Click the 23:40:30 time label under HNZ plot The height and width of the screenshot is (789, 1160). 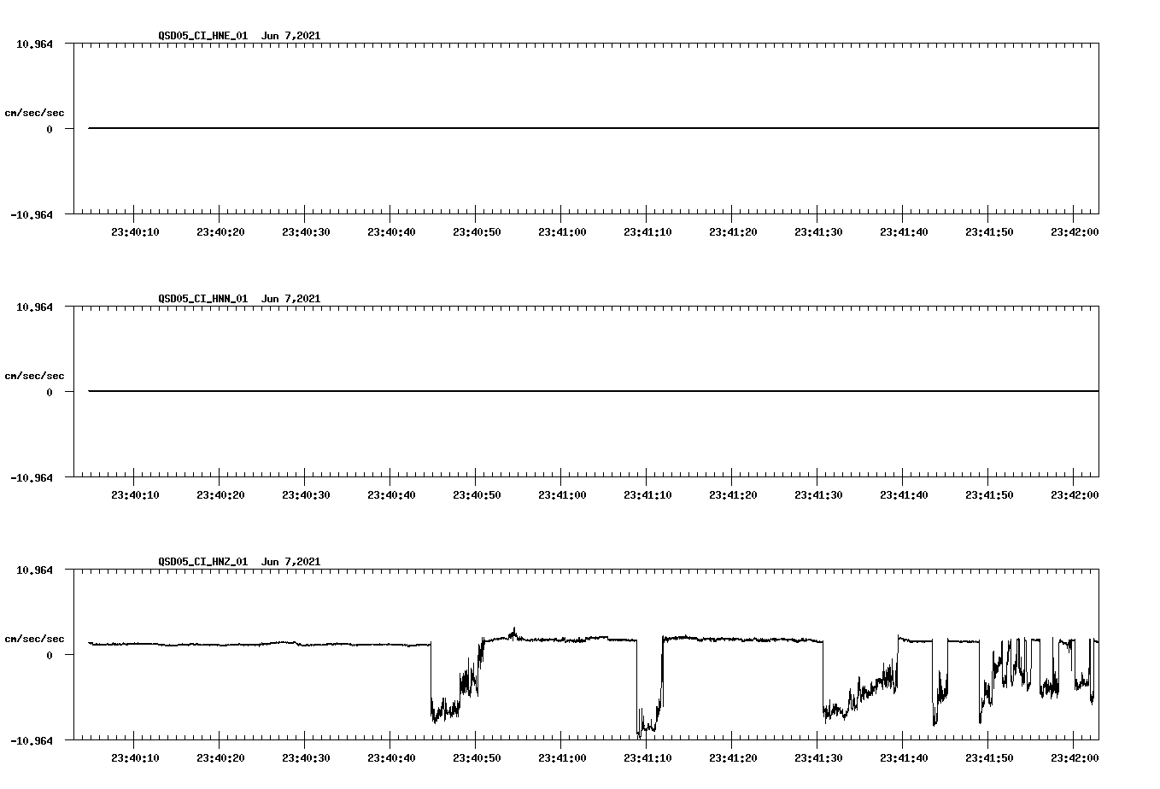(x=306, y=758)
